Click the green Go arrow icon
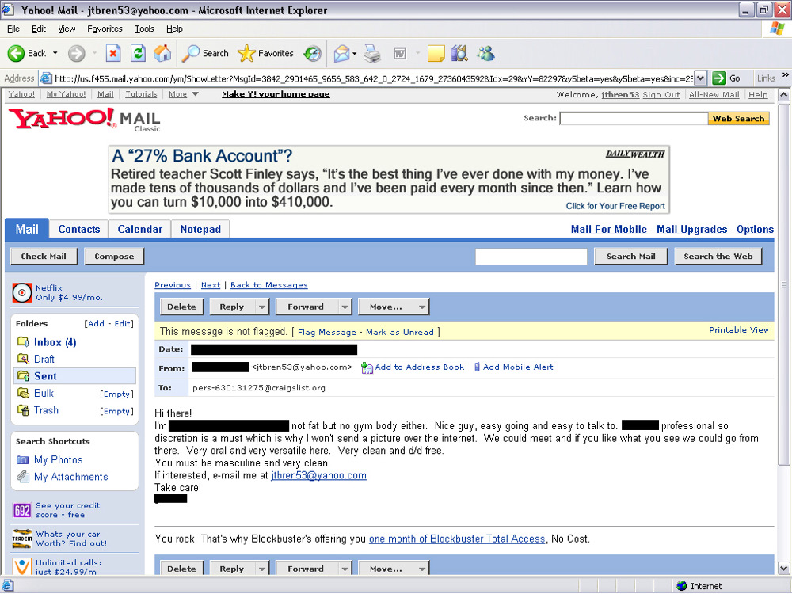The image size is (792, 594). point(719,78)
